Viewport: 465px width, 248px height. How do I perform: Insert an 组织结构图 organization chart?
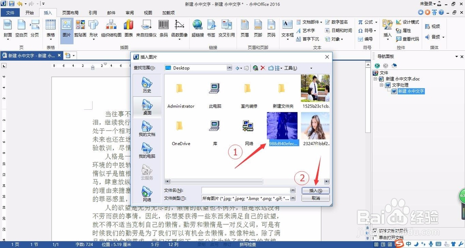pyautogui.click(x=111, y=28)
